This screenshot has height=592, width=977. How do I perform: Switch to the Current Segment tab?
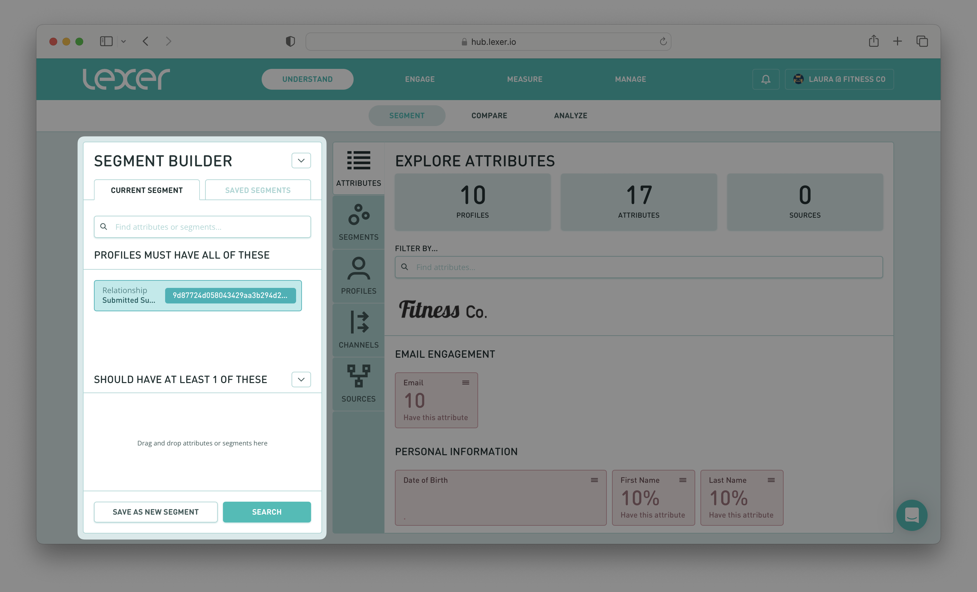(x=147, y=190)
